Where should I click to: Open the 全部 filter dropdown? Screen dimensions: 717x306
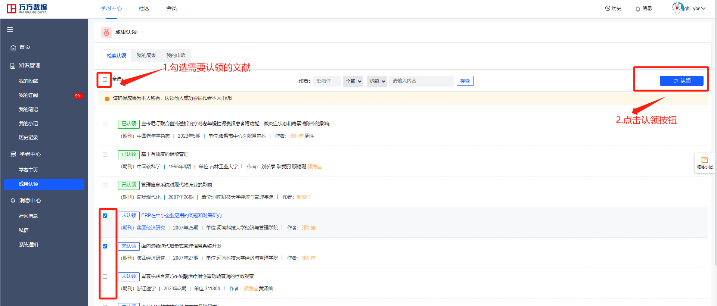point(353,81)
